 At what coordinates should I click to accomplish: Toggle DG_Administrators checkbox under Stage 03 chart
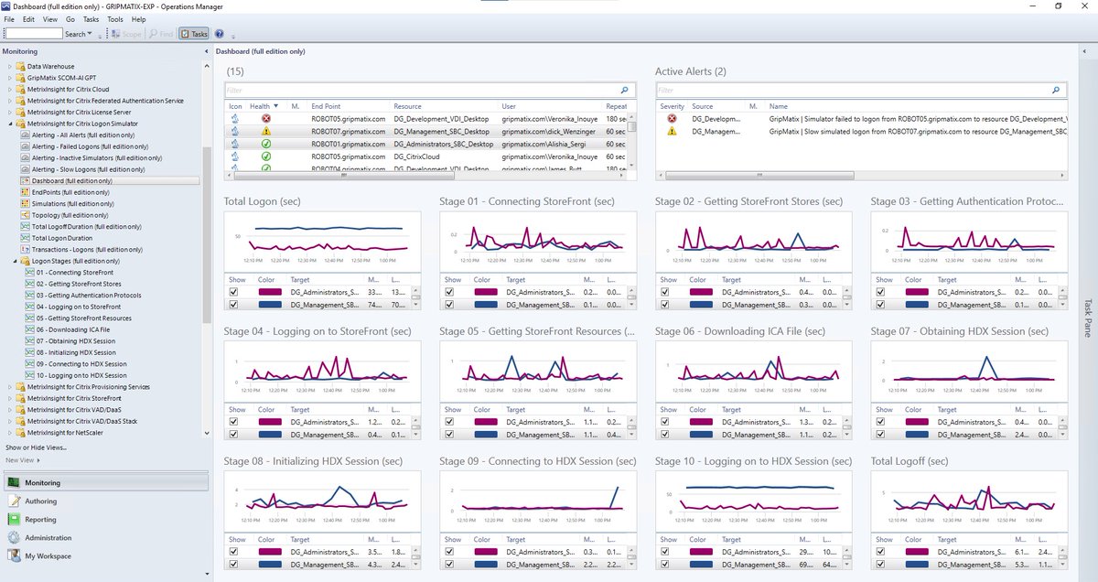point(879,292)
